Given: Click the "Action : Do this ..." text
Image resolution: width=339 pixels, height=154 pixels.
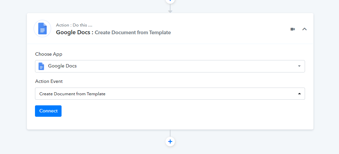Looking at the screenshot, I should (x=74, y=25).
